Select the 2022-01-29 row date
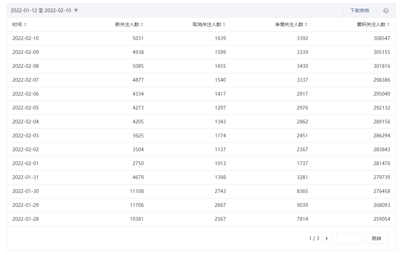 tap(25, 205)
